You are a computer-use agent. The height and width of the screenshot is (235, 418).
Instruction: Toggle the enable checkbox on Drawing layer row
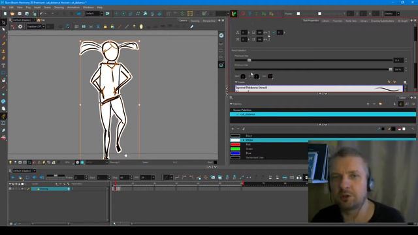click(10, 189)
